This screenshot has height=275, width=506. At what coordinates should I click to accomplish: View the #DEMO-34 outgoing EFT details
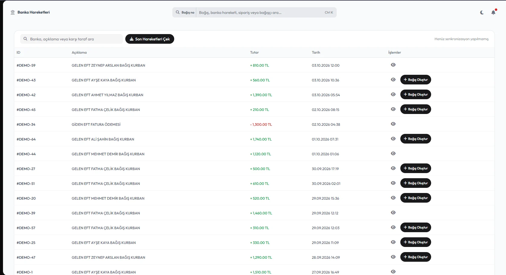393,124
